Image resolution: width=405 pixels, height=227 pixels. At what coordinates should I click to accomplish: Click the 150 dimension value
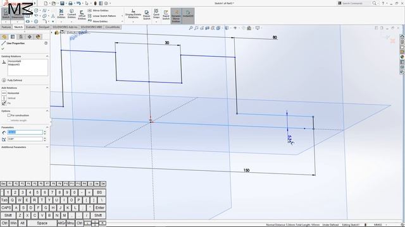(246, 170)
